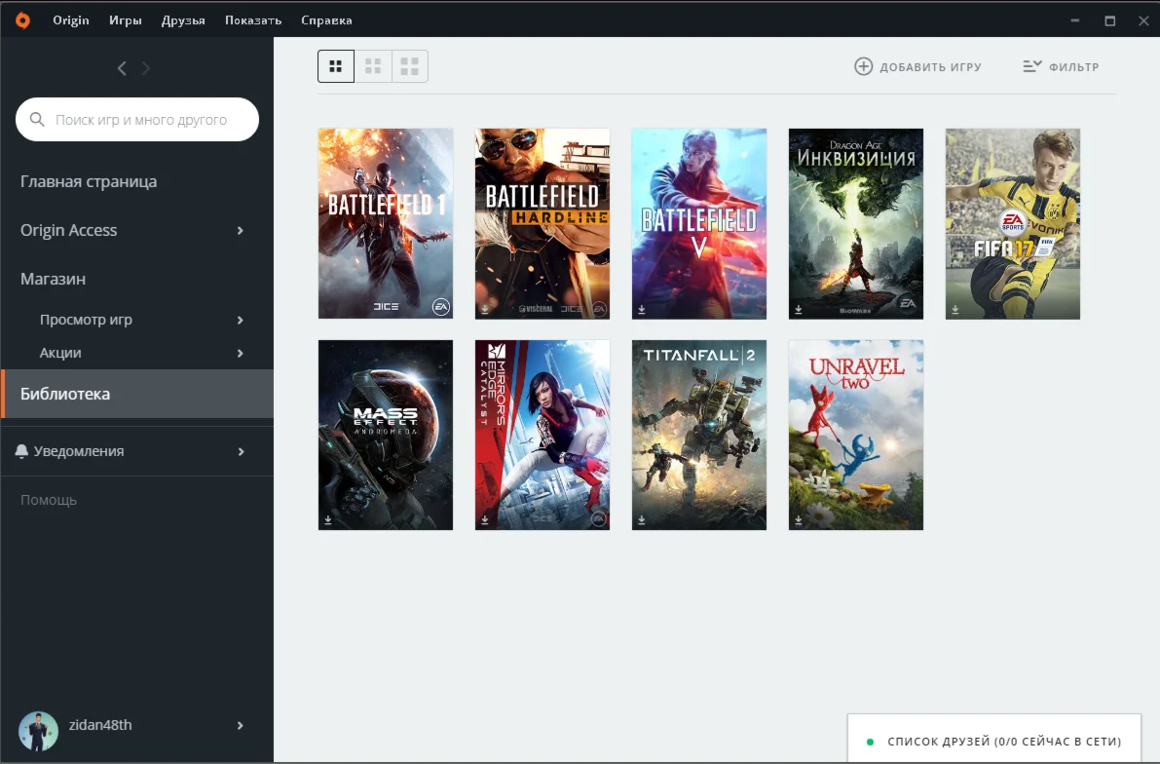Click the green online status indicator in friends bar

point(870,741)
